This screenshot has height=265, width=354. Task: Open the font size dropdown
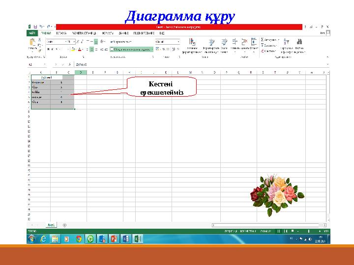click(74, 42)
